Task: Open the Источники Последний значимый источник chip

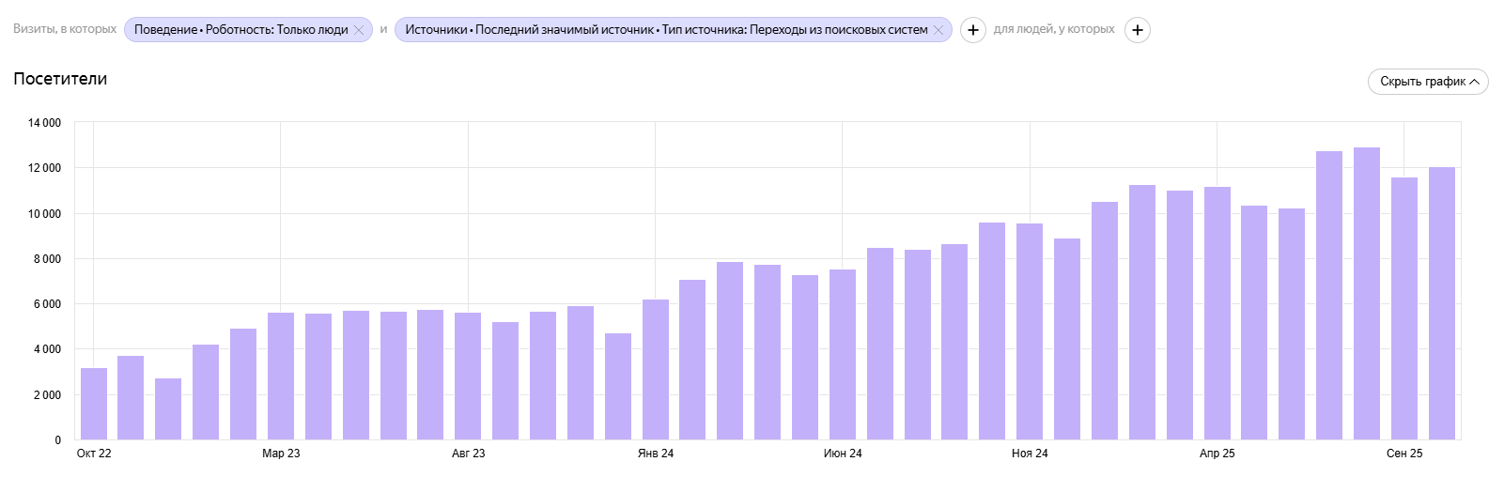Action: [665, 30]
